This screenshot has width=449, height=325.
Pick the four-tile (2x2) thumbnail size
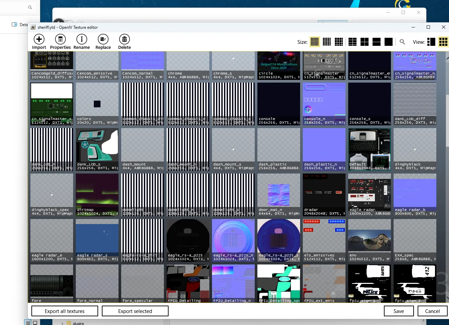(364, 42)
